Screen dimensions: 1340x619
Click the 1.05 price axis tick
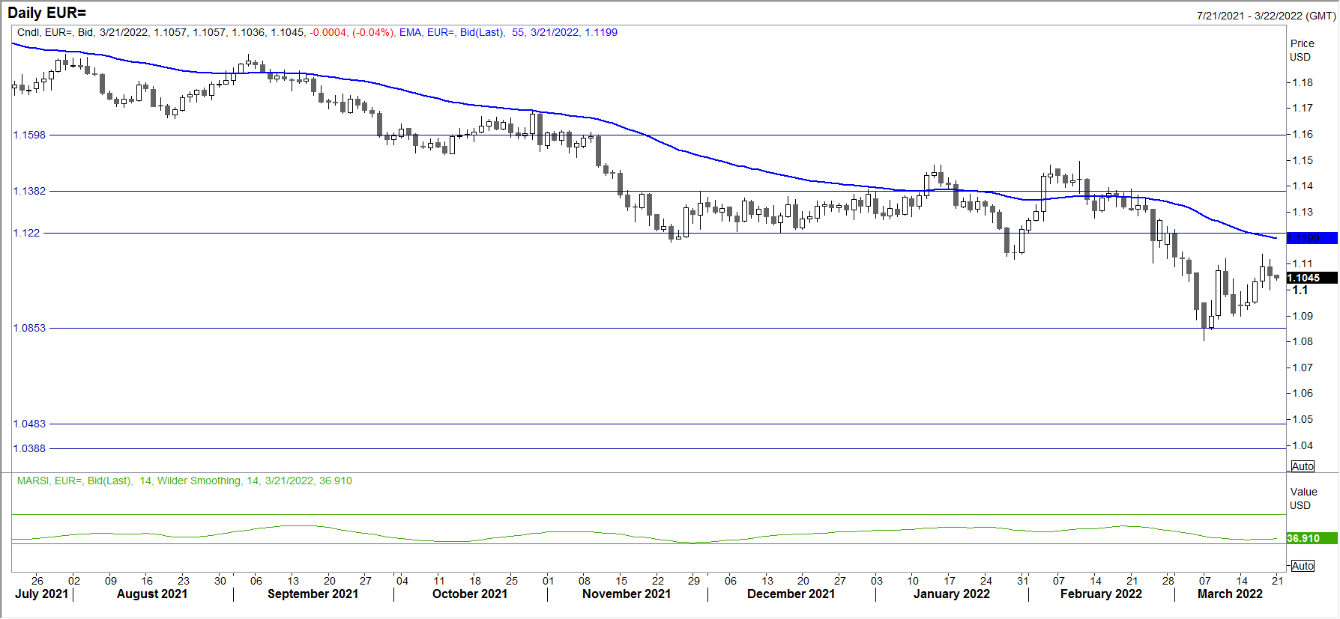1303,419
